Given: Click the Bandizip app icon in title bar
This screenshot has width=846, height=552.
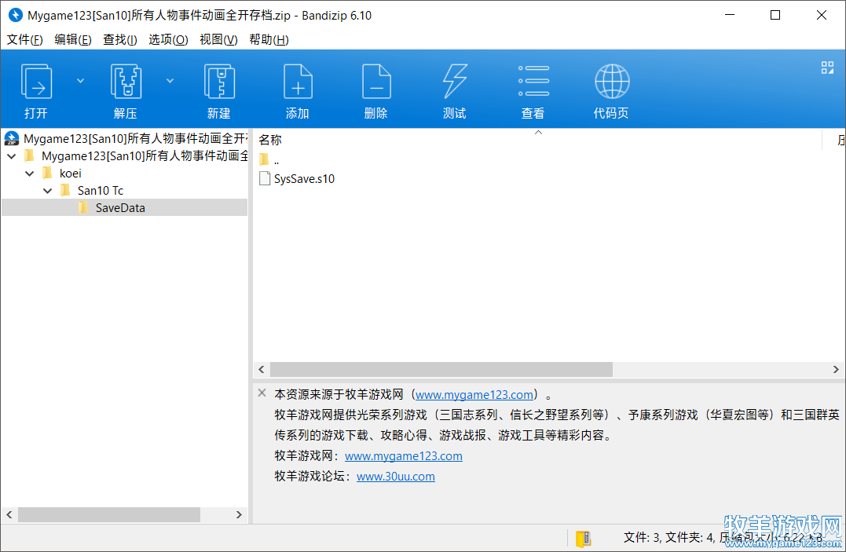Looking at the screenshot, I should pos(16,15).
